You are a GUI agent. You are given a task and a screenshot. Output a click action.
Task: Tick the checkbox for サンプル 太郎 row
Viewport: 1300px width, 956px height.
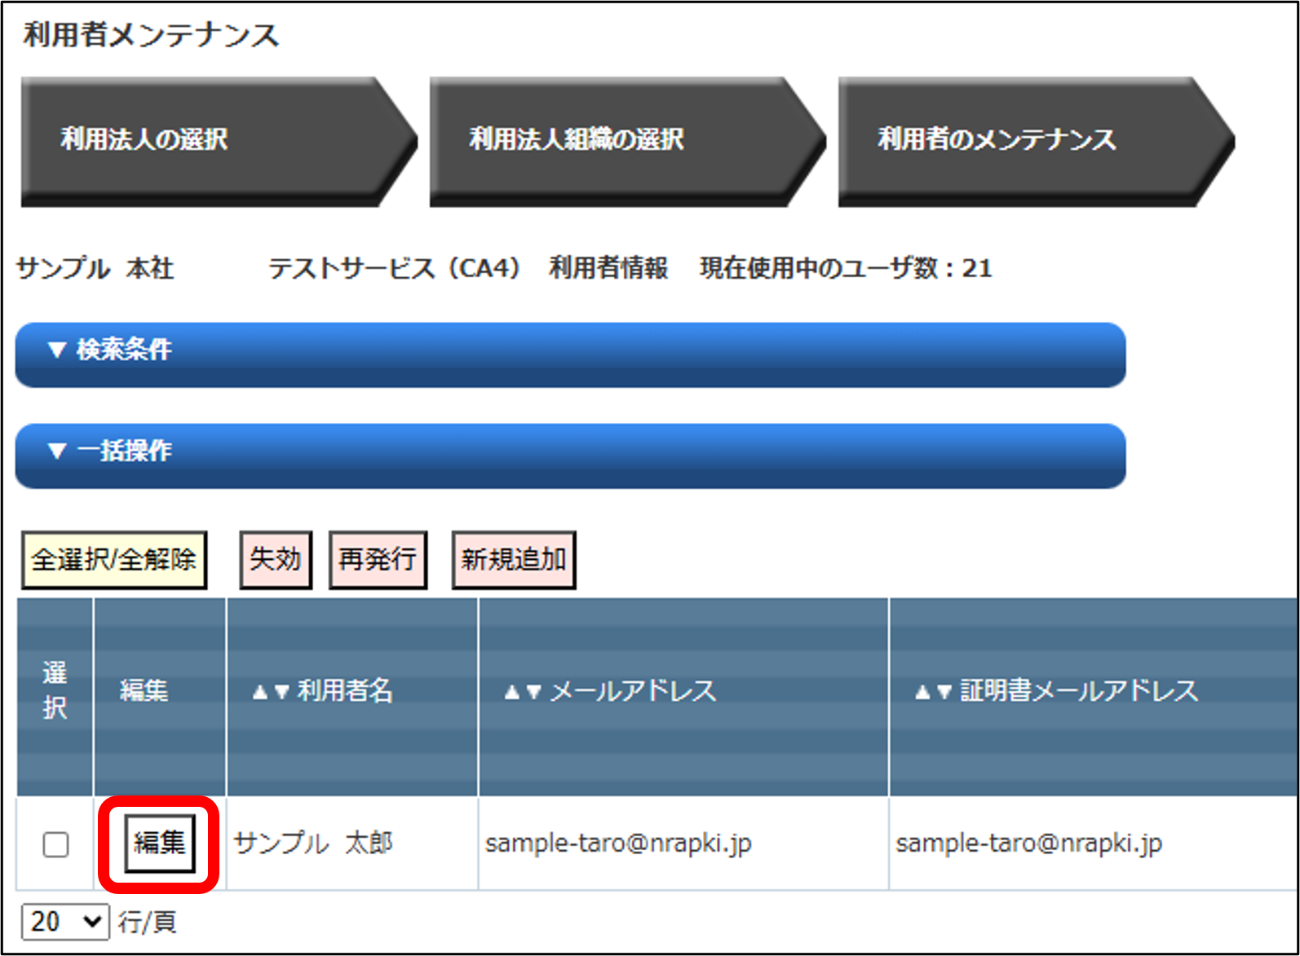pos(55,844)
